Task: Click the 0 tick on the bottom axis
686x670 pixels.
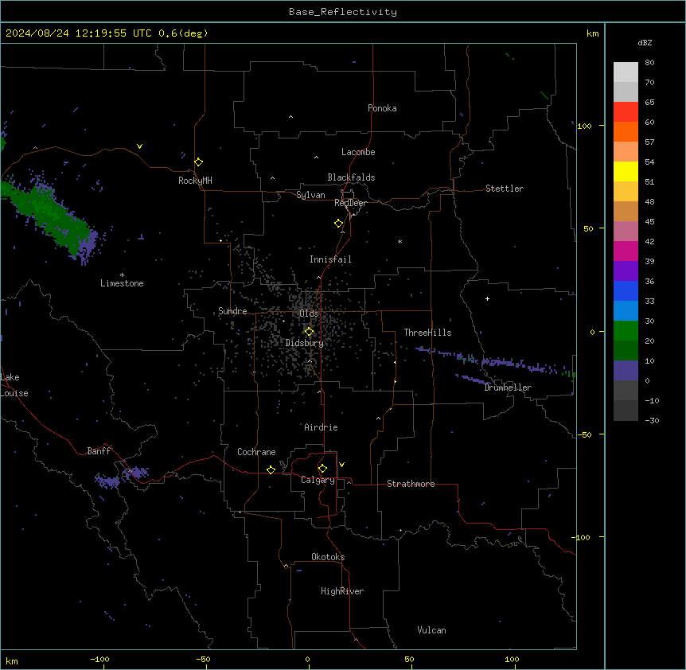Action: (307, 659)
